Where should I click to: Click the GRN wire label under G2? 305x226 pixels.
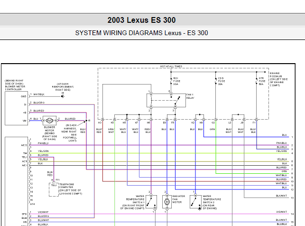coord(212,129)
